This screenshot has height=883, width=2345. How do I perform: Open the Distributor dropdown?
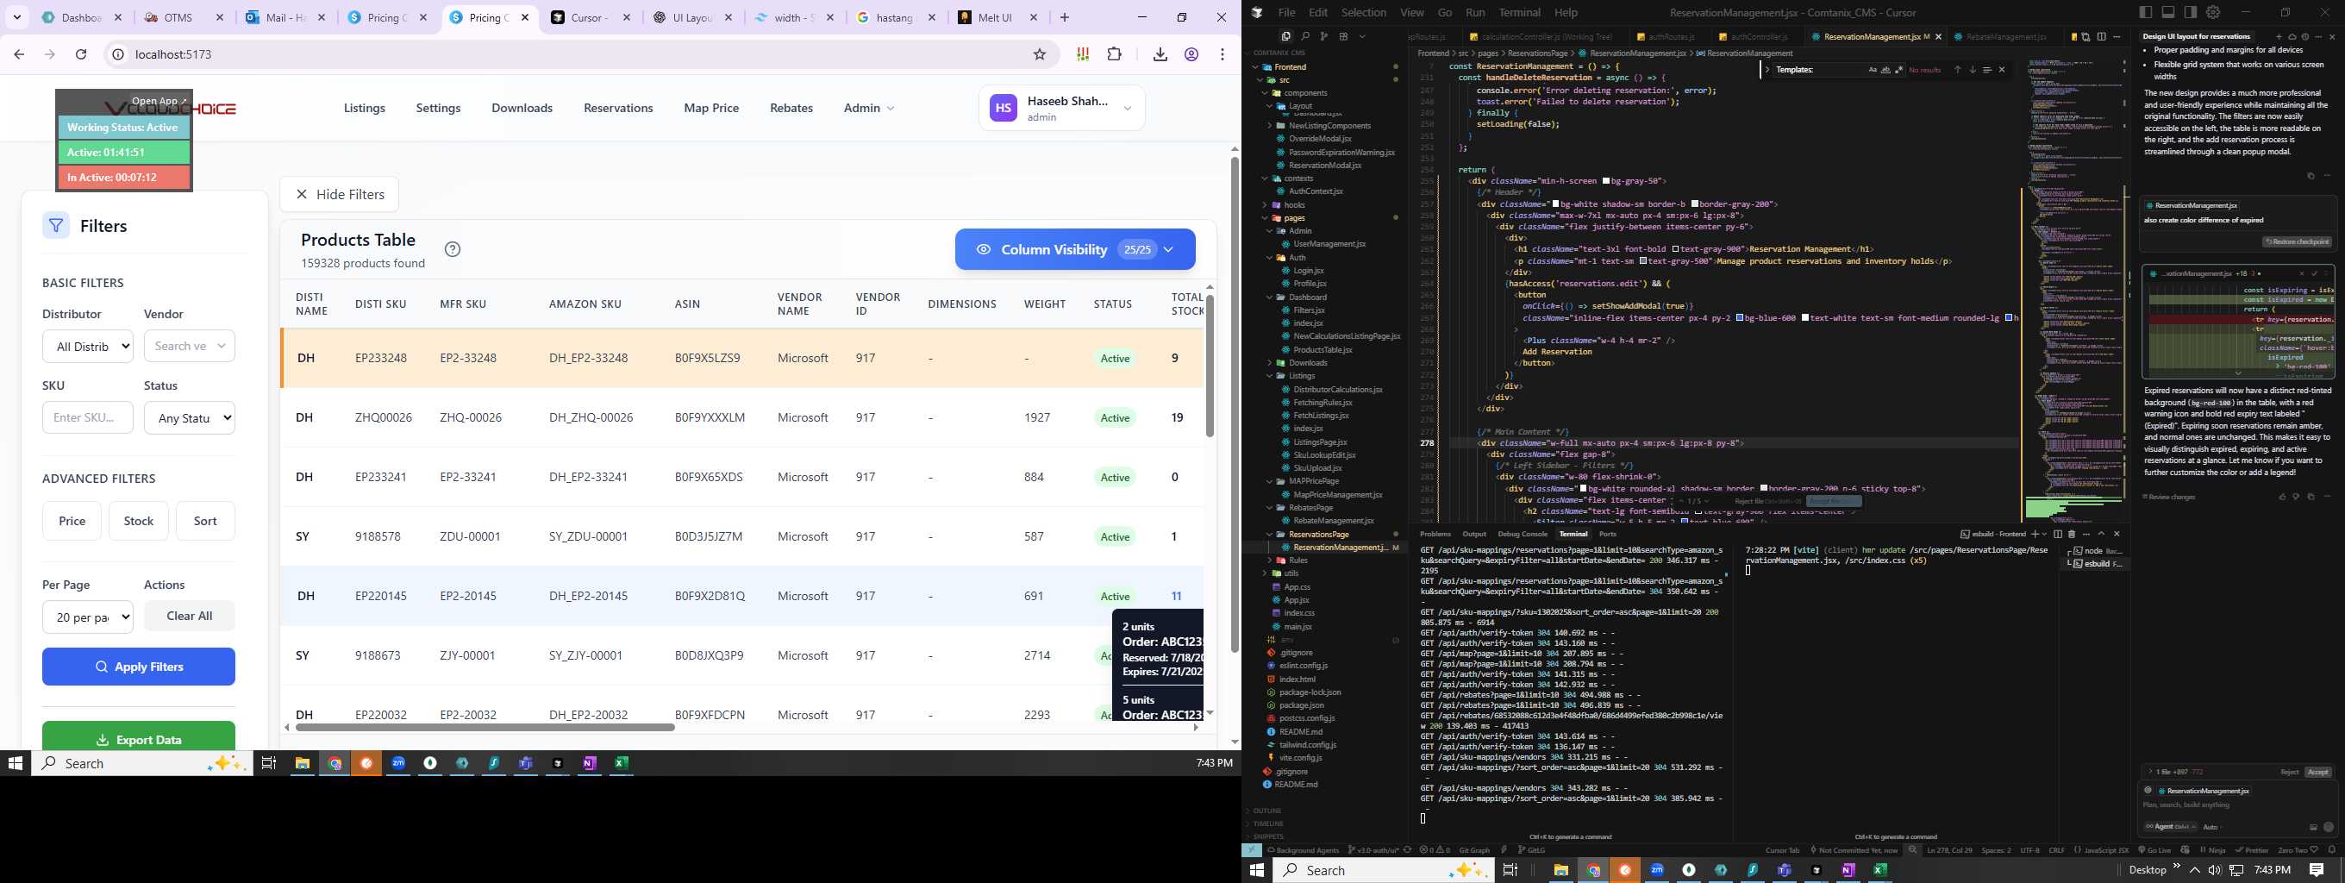(87, 346)
